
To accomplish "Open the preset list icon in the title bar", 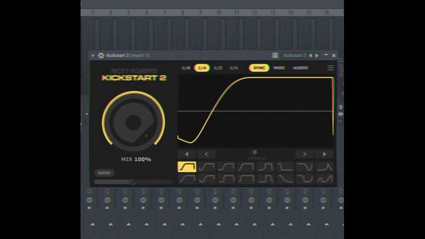I will [275, 55].
